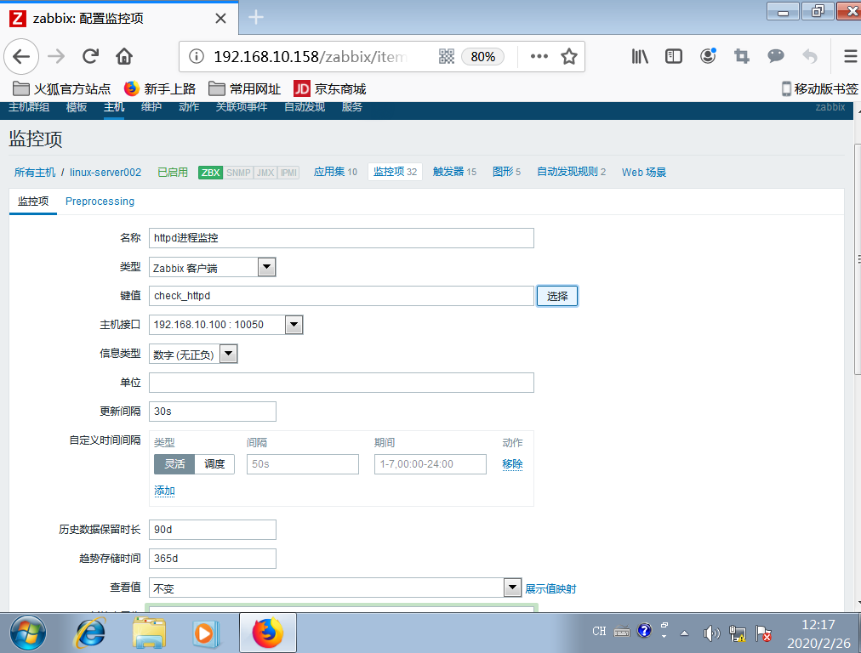Toggle the sidebar view icon

[674, 56]
